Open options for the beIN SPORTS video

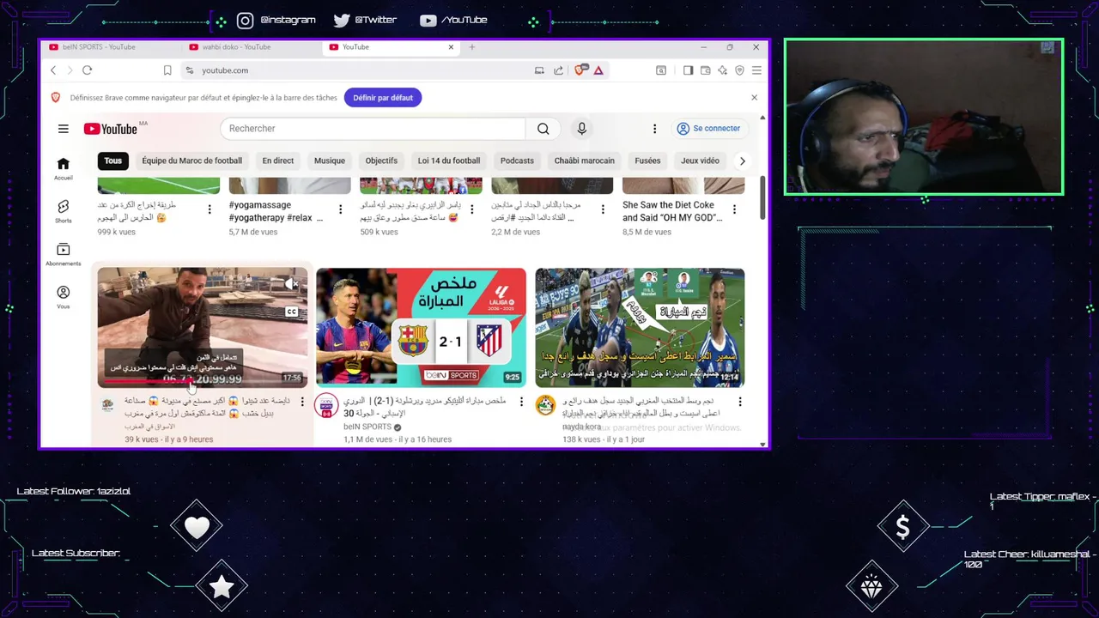coord(521,402)
